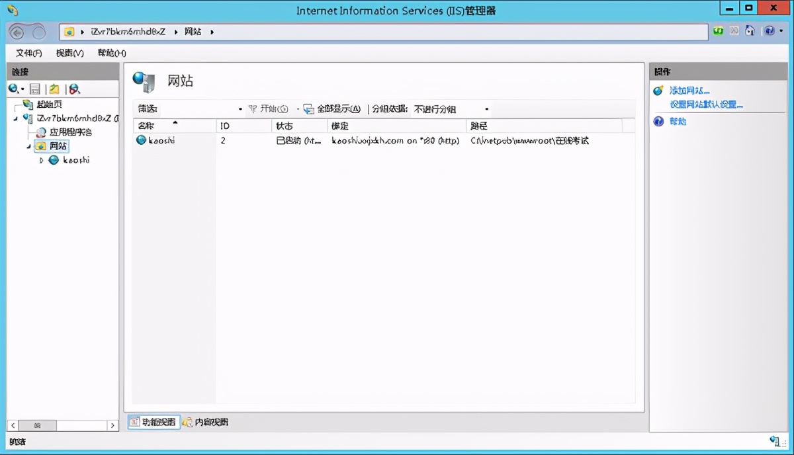Click the Home icon beside the address bar

[749, 30]
